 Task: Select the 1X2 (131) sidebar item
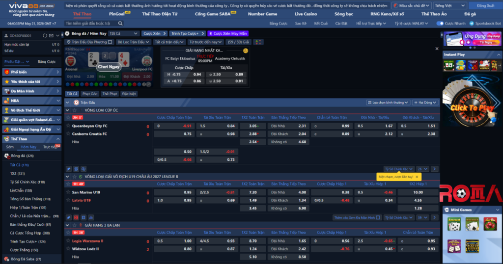coord(17,173)
